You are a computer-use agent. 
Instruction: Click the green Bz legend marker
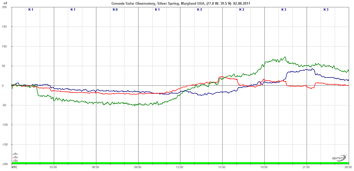pos(13,161)
